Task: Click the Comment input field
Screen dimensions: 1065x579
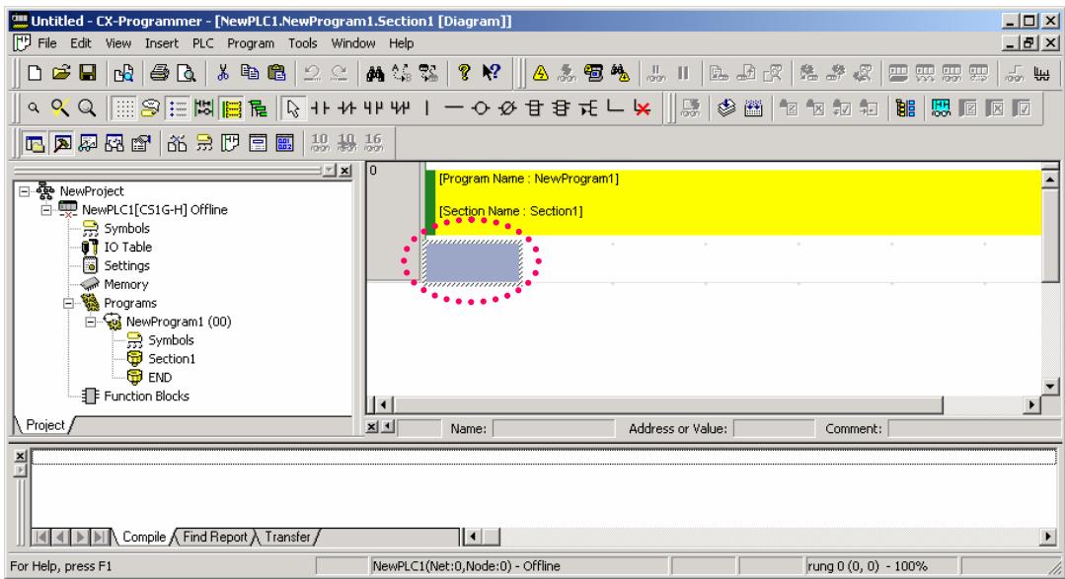Action: [972, 428]
